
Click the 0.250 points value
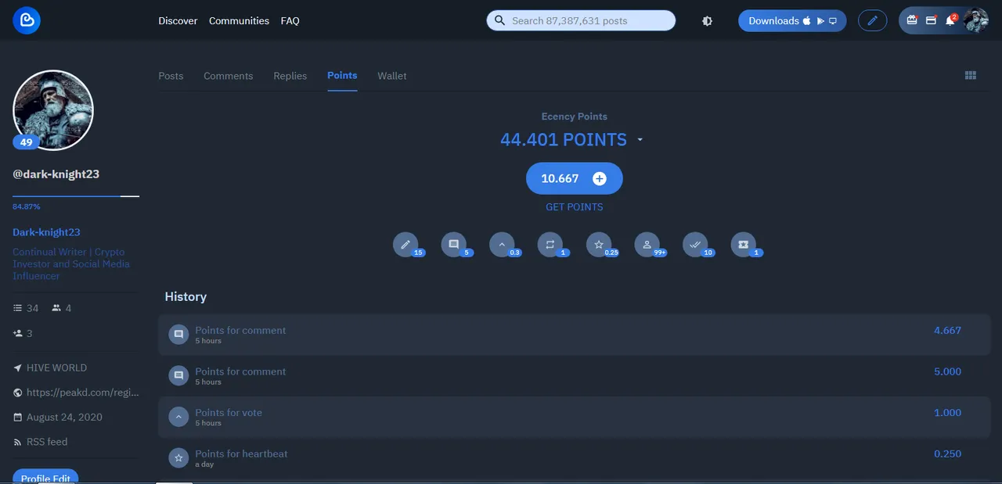click(947, 454)
